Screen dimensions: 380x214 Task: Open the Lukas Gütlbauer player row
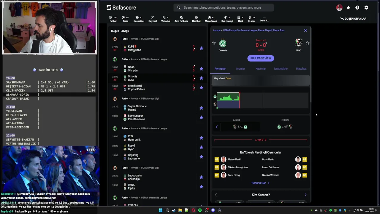[284, 167]
